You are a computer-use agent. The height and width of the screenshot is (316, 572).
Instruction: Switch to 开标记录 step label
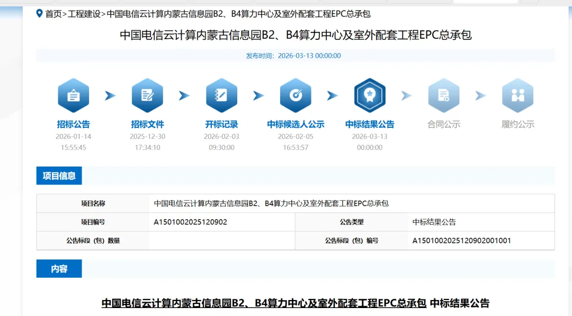click(x=221, y=124)
